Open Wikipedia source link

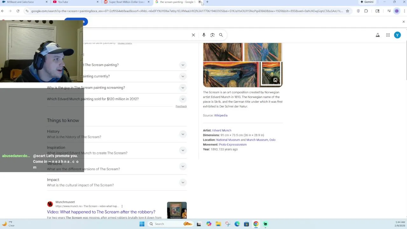[221, 115]
